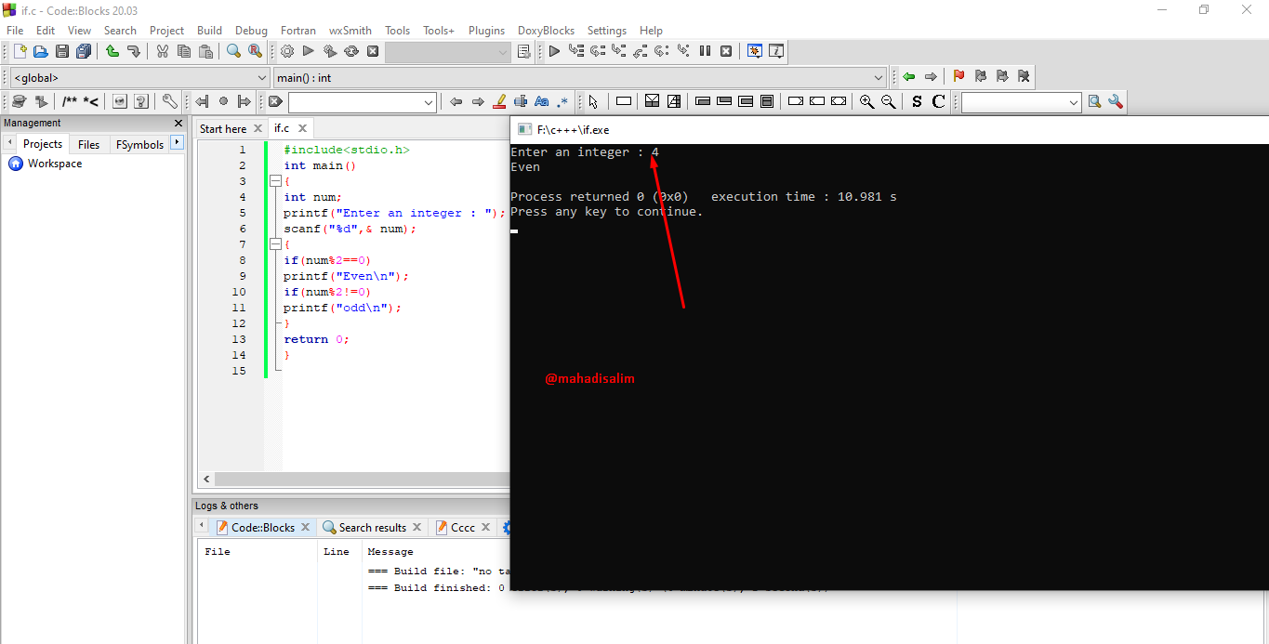Viewport: 1269px width, 644px height.
Task: Open the File menu
Action: 15,30
